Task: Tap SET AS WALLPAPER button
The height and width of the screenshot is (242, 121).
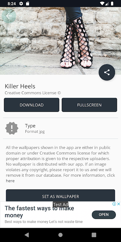Action: coord(60,195)
